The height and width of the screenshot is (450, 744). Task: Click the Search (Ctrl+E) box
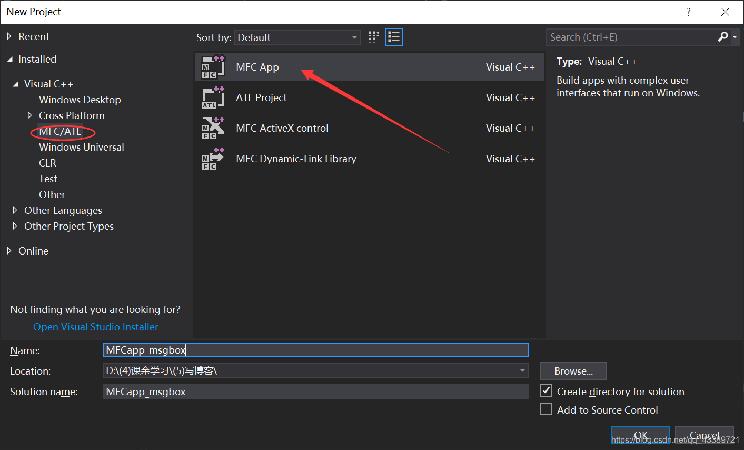[632, 37]
